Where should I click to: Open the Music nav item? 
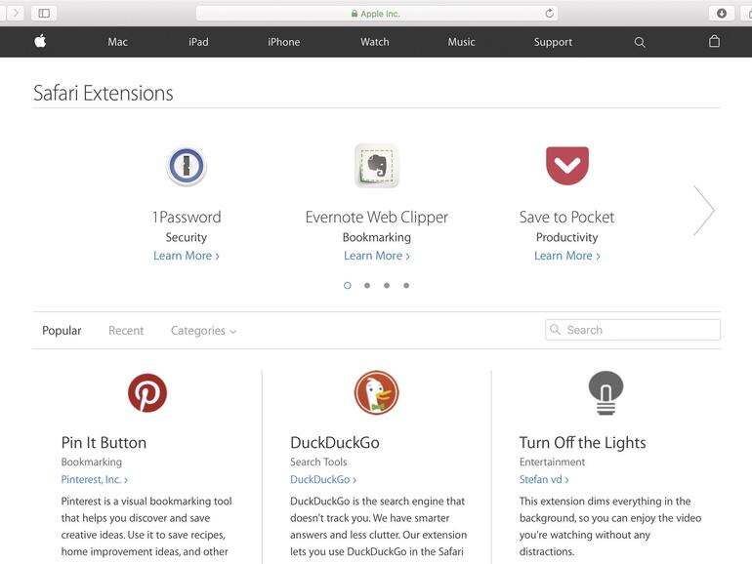click(x=461, y=42)
